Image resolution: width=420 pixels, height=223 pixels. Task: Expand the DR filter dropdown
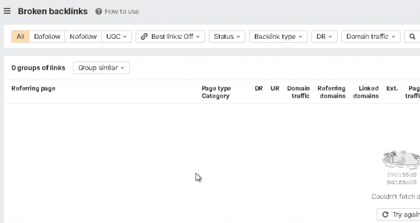324,37
